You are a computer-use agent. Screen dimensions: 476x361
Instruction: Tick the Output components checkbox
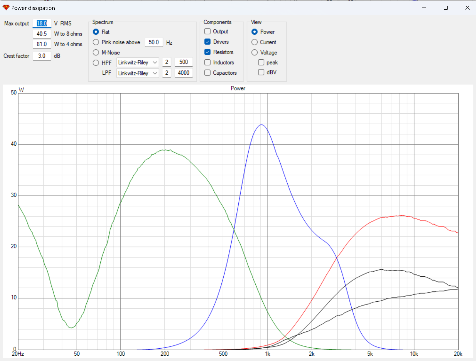coord(207,31)
